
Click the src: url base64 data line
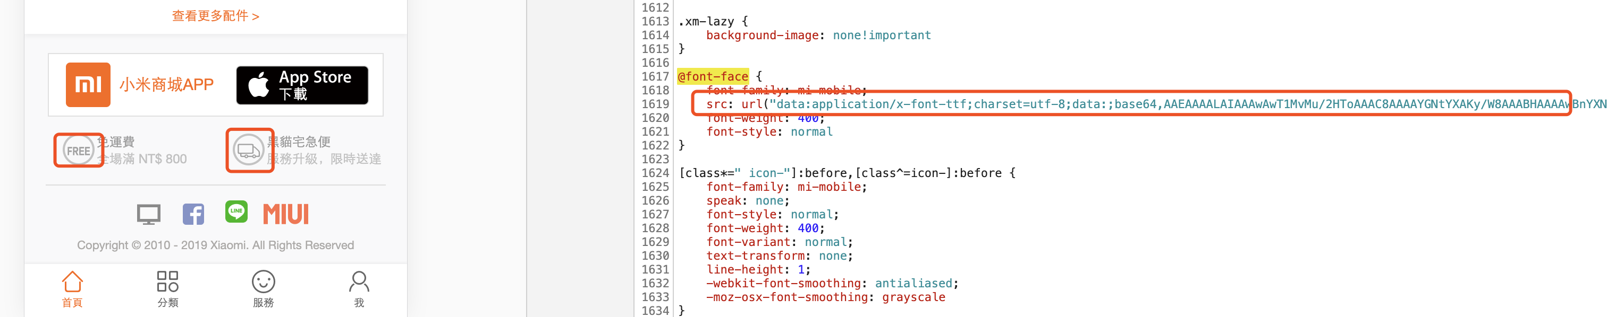[x=1156, y=104]
